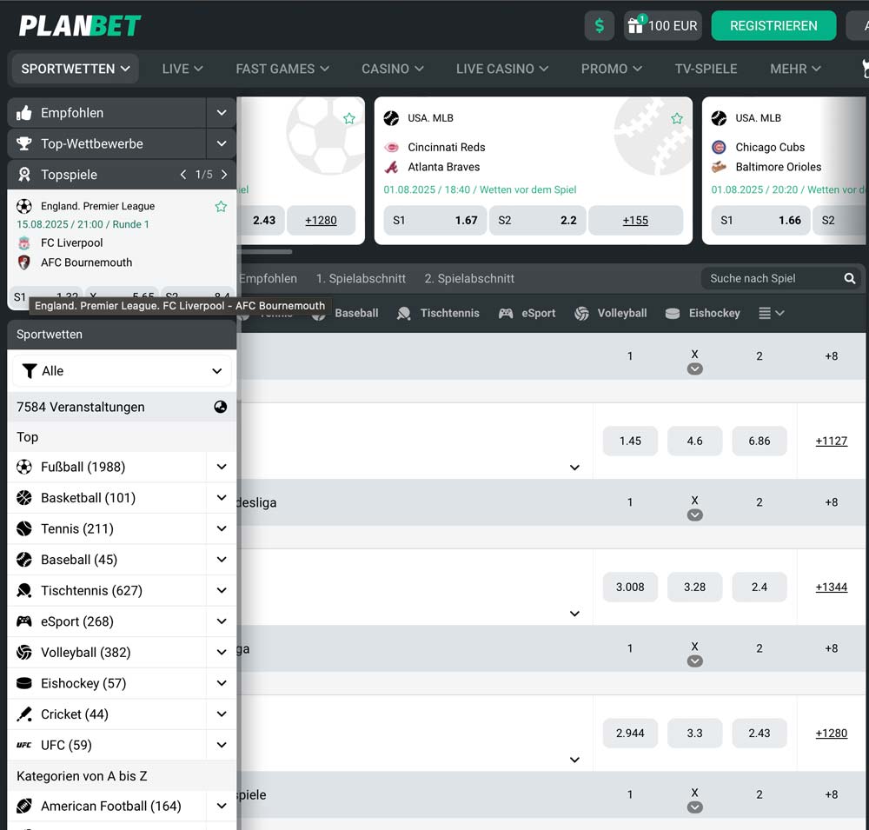The height and width of the screenshot is (830, 869).
Task: Expand the Empfohlen sidebar section
Action: point(222,113)
